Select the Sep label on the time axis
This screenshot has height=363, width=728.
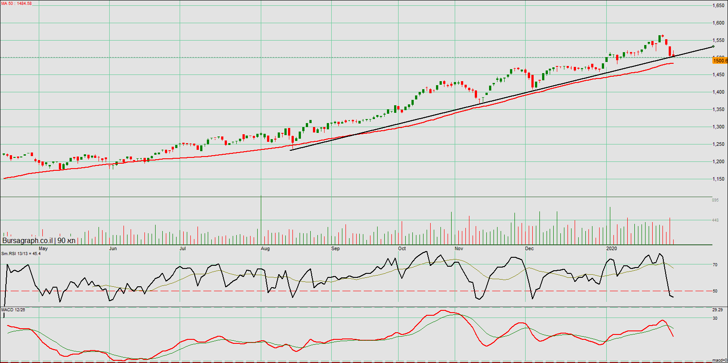[336, 249]
